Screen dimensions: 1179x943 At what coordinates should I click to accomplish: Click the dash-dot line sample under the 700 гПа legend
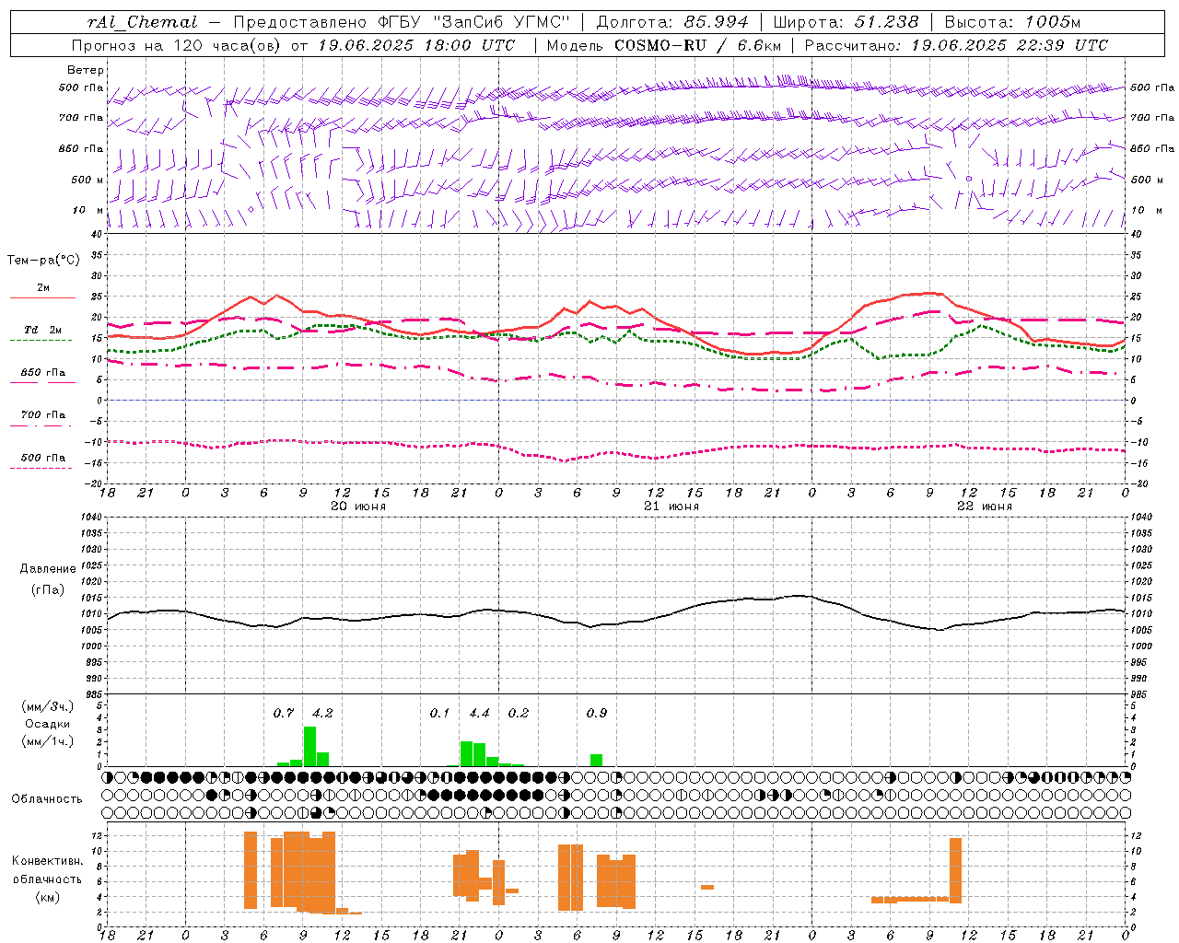point(41,425)
